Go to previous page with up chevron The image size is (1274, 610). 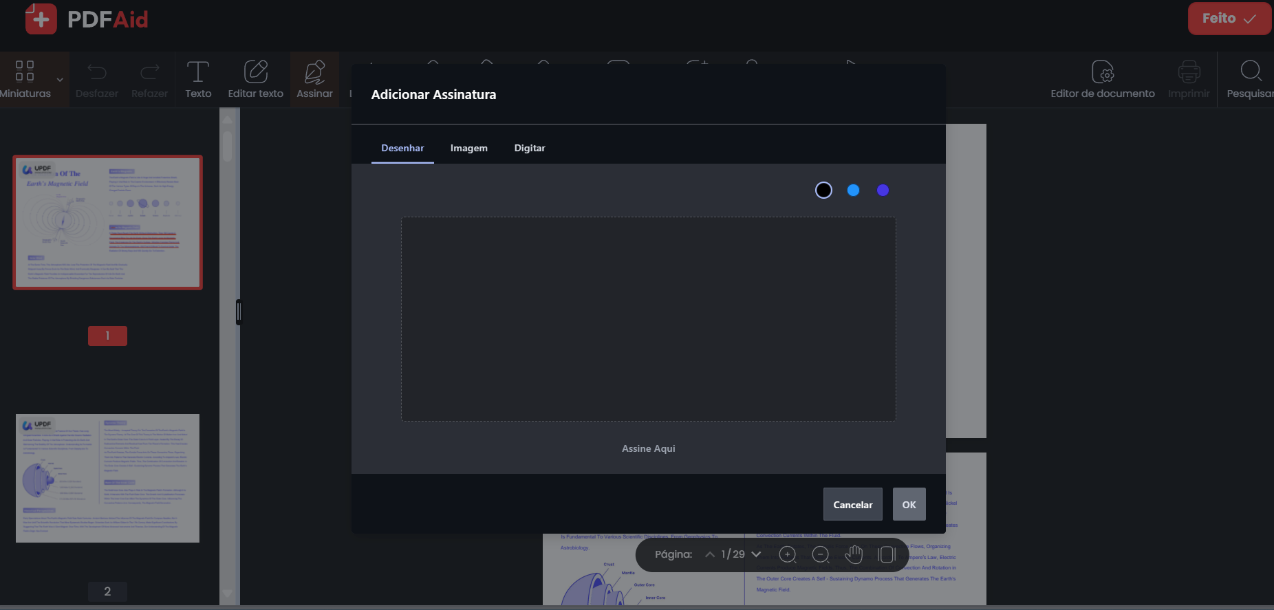click(x=710, y=554)
